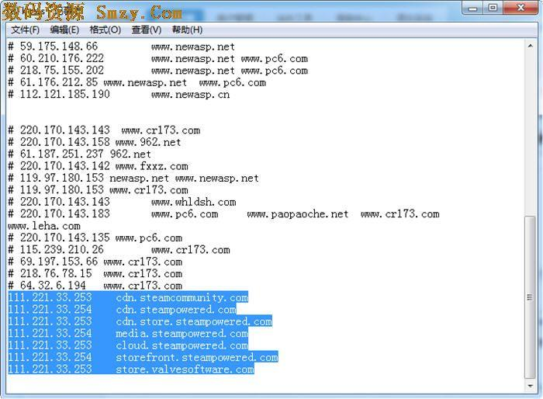The height and width of the screenshot is (399, 543).
Task: Click the www.newasp.cn text
Action: 191,94
